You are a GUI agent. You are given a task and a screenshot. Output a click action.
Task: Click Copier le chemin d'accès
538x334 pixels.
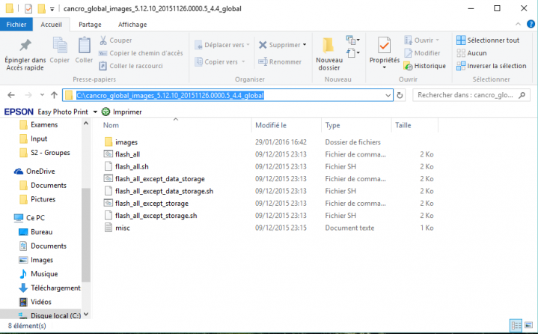click(141, 53)
